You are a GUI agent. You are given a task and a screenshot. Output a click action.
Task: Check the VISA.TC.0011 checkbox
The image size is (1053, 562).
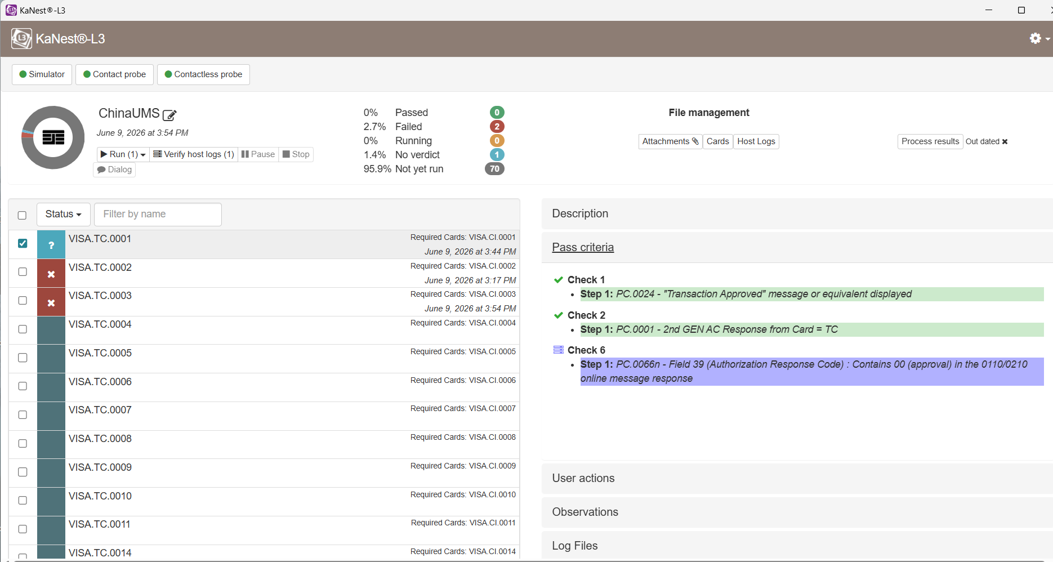click(x=23, y=529)
